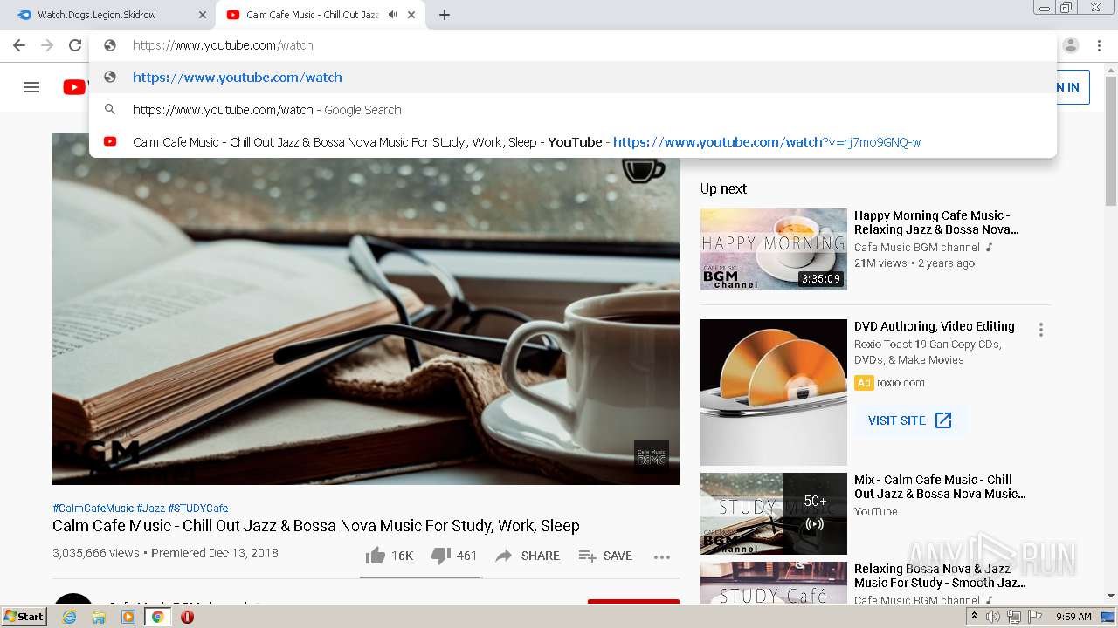Open Chrome profile avatar
The width and height of the screenshot is (1118, 628).
pos(1071,45)
